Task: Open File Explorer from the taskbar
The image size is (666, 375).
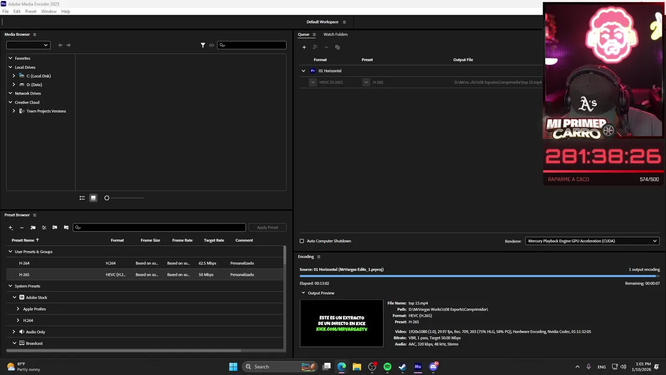Action: [356, 367]
